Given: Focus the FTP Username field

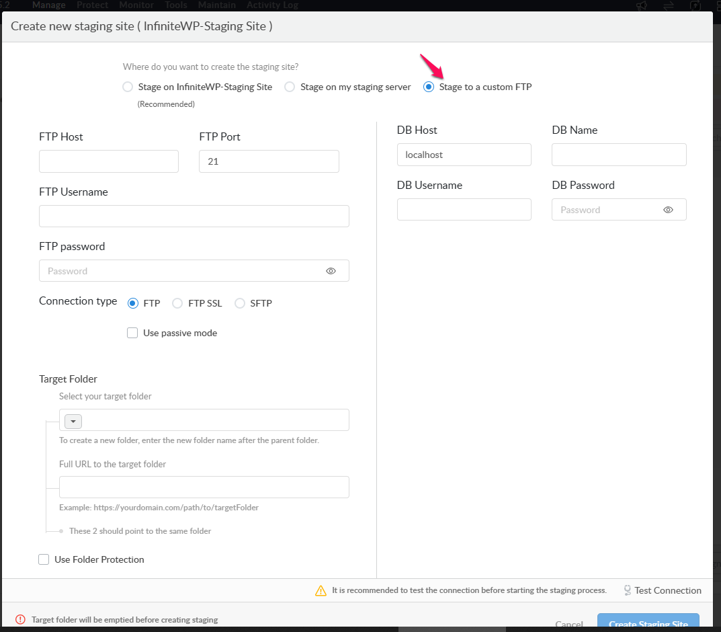Looking at the screenshot, I should click(194, 216).
